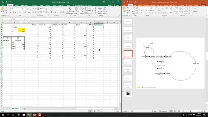Screen dimensions: 208x117
Task: Apply bold formatting in Excel
Action: pos(11,12)
